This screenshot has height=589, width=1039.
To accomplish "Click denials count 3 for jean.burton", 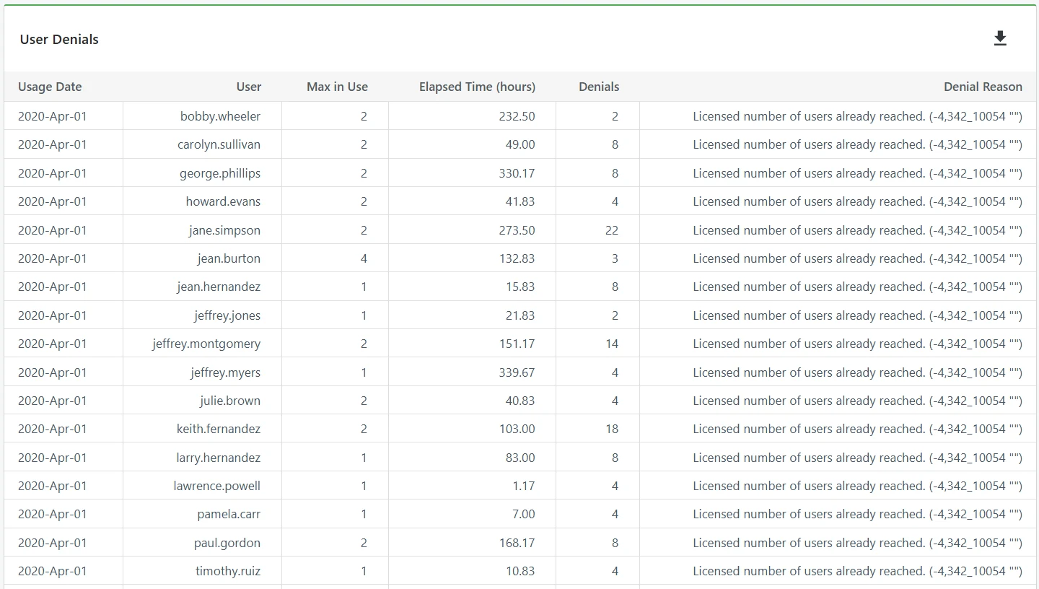I will coord(615,258).
